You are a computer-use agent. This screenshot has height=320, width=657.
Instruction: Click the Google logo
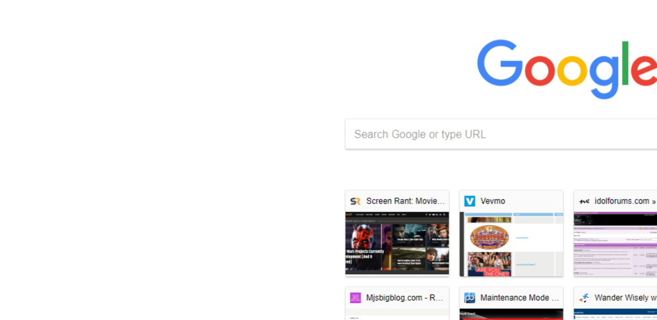click(567, 69)
